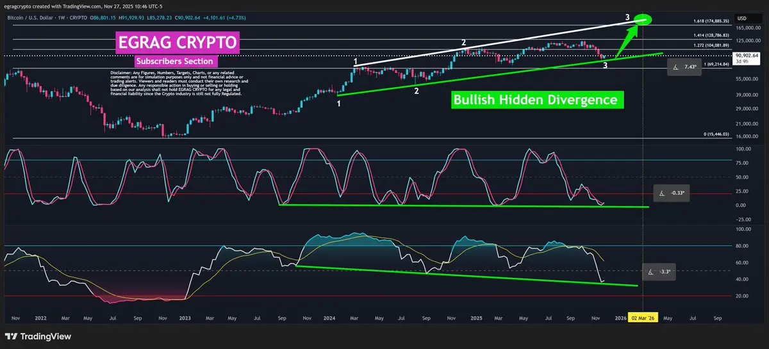
Task: Click the 2024 label on time axis
Action: 330,317
